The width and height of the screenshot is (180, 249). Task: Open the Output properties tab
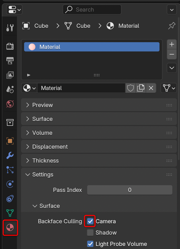10,61
